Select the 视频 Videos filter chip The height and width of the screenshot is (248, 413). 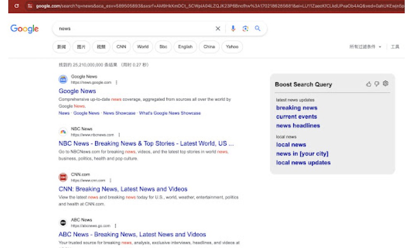click(101, 47)
